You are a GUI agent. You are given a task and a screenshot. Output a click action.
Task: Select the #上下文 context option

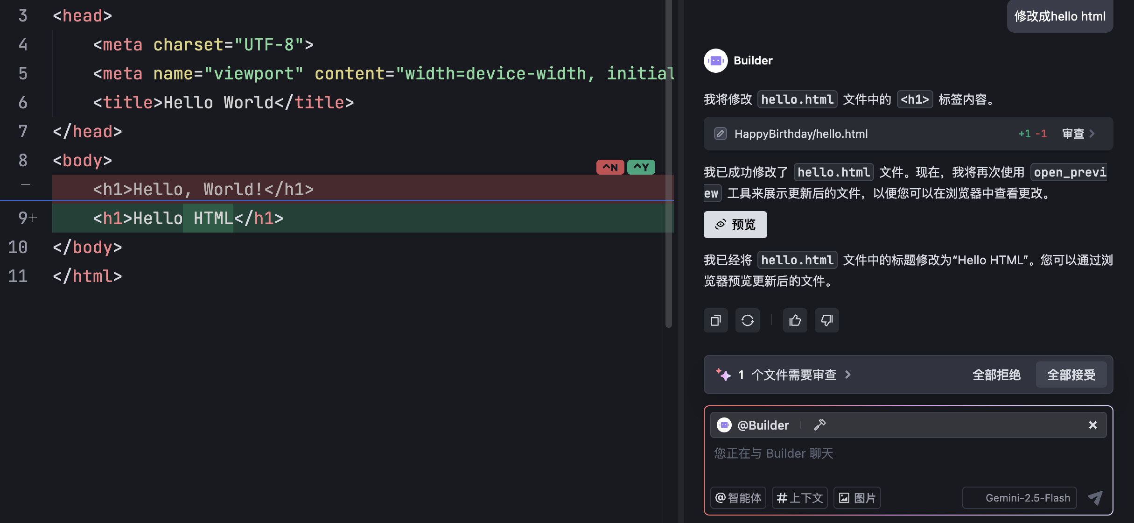[x=800, y=498]
